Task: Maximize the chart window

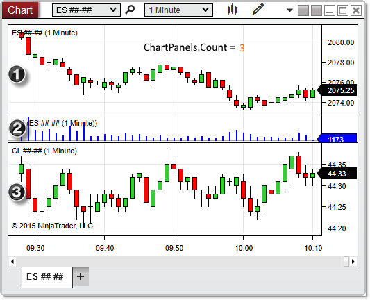Action: point(343,10)
